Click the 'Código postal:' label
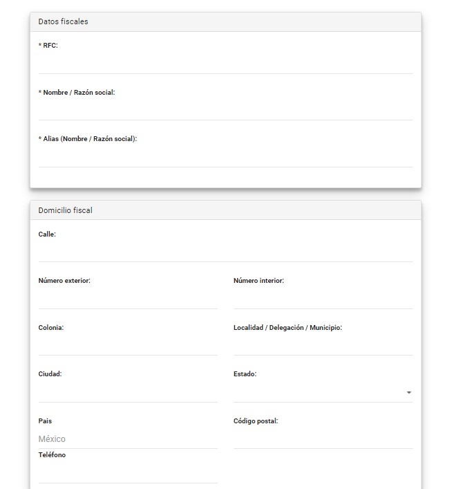 click(x=256, y=421)
